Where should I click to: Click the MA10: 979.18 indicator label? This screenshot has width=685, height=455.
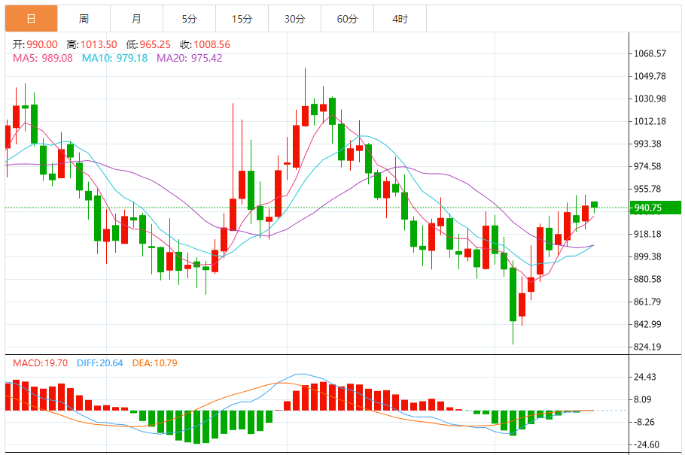pyautogui.click(x=115, y=58)
